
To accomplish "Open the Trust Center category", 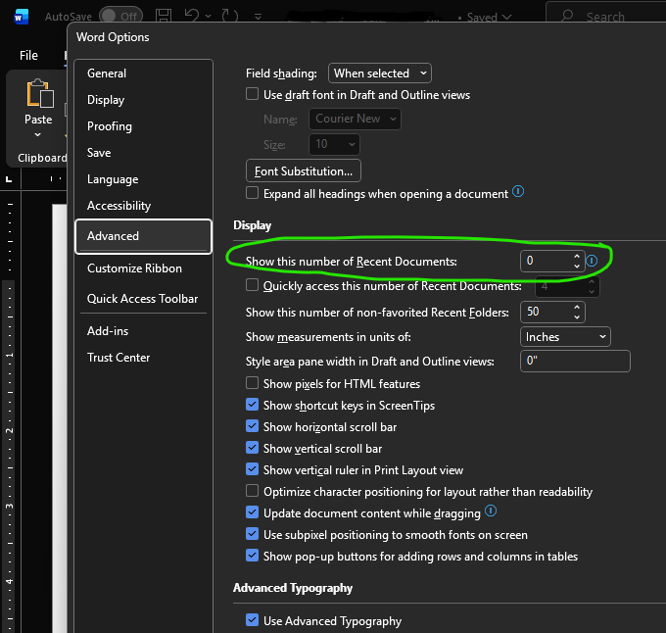I will click(144, 358).
